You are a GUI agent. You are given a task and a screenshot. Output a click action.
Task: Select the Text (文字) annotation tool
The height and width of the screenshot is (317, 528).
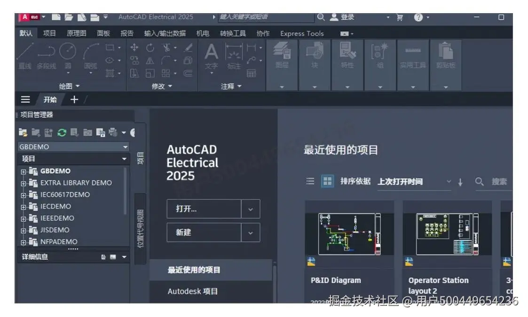click(212, 56)
